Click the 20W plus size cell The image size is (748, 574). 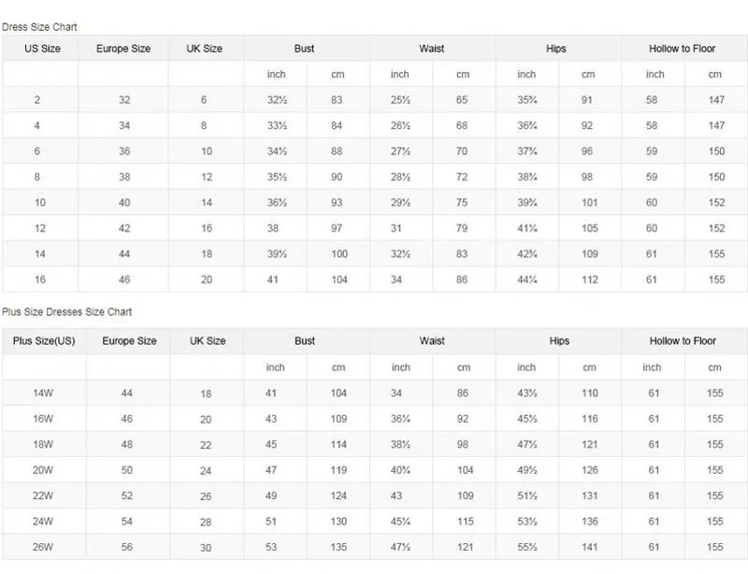click(x=44, y=470)
